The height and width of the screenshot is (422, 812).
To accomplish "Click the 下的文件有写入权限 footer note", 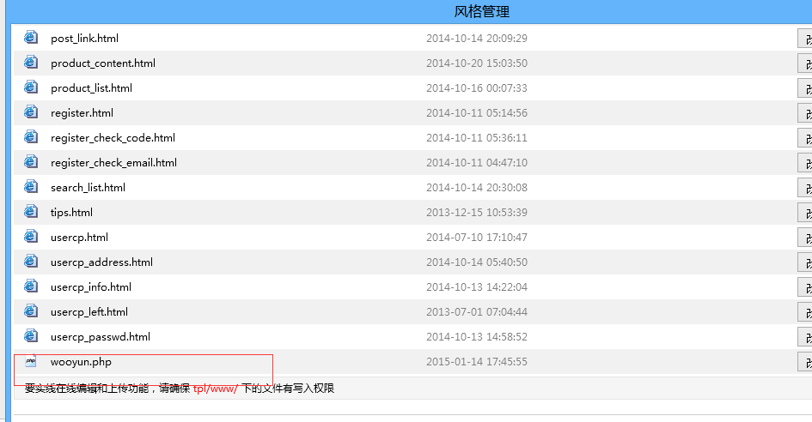I will (288, 389).
